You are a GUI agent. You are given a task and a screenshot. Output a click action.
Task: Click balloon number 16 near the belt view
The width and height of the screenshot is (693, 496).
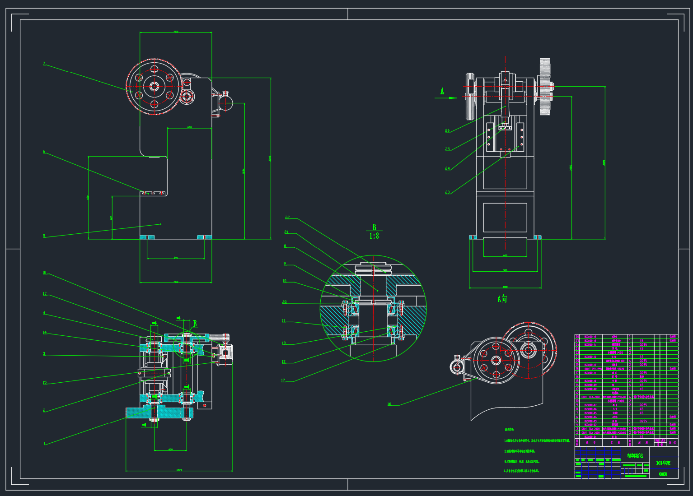point(389,404)
